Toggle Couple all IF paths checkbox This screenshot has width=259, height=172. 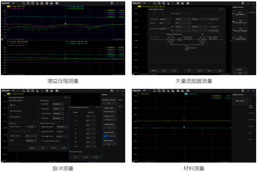[x=70, y=152]
